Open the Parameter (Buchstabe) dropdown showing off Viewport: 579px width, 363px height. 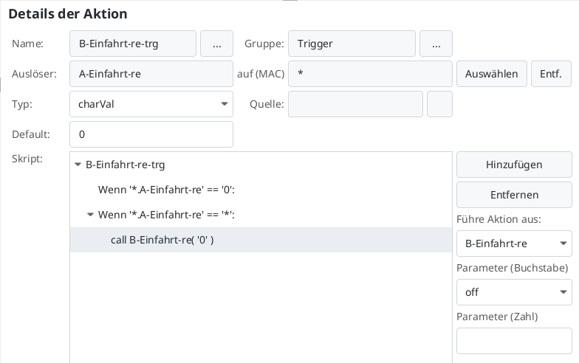coord(514,292)
